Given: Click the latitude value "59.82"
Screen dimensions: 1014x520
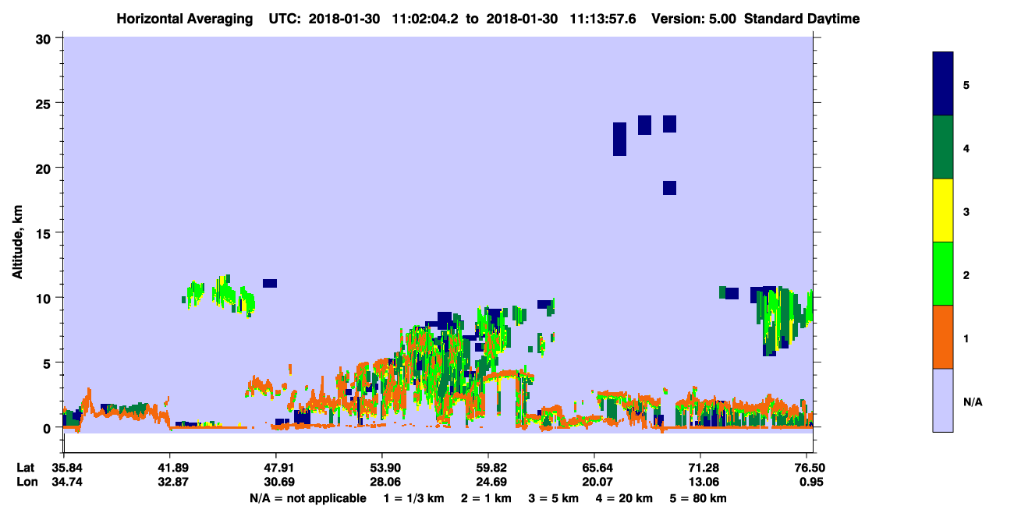Looking at the screenshot, I should 487,468.
